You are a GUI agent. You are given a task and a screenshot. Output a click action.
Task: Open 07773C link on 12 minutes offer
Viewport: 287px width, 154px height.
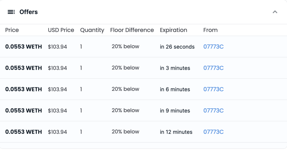[213, 132]
